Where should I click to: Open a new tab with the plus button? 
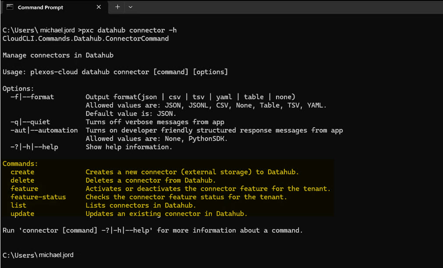click(x=118, y=7)
